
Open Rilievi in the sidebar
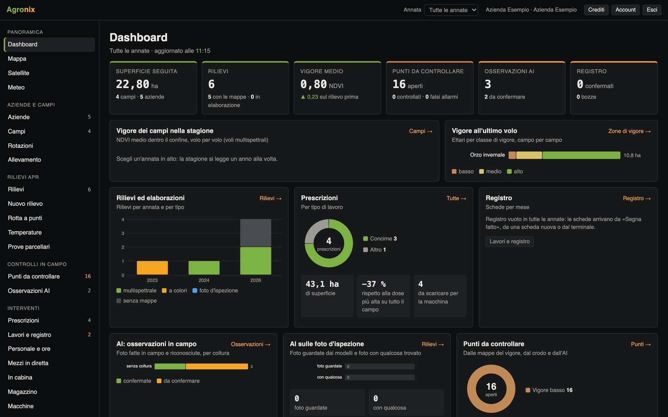pos(49,189)
